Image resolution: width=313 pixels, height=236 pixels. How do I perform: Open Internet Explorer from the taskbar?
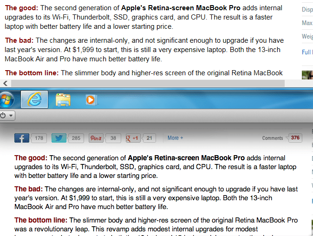point(34,99)
